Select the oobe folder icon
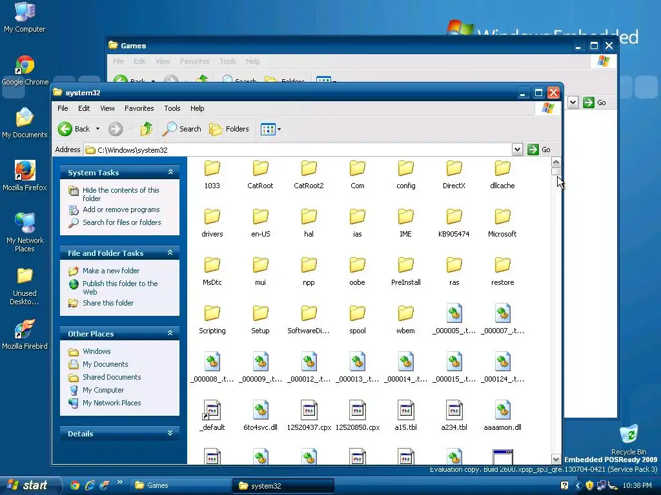This screenshot has width=661, height=495. pyautogui.click(x=357, y=265)
